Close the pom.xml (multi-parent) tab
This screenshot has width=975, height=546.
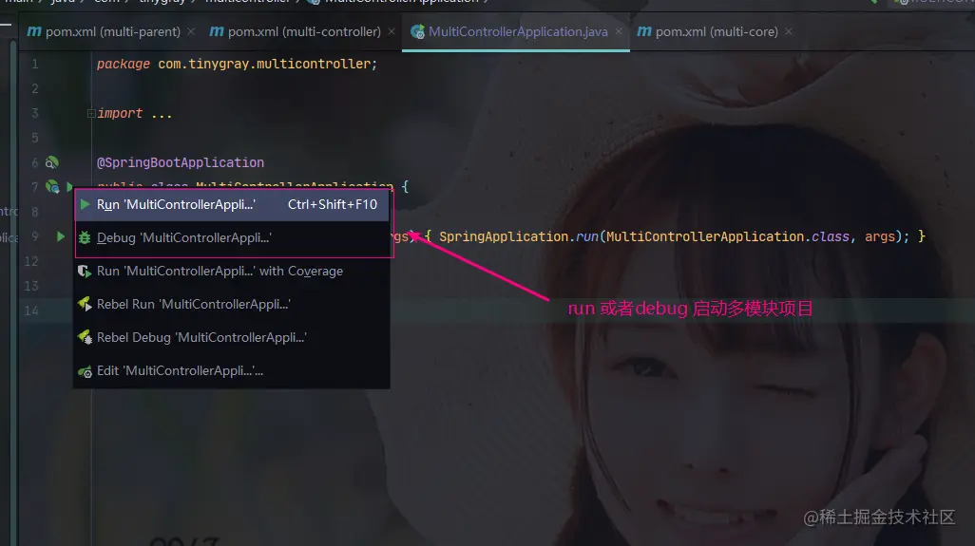(191, 31)
